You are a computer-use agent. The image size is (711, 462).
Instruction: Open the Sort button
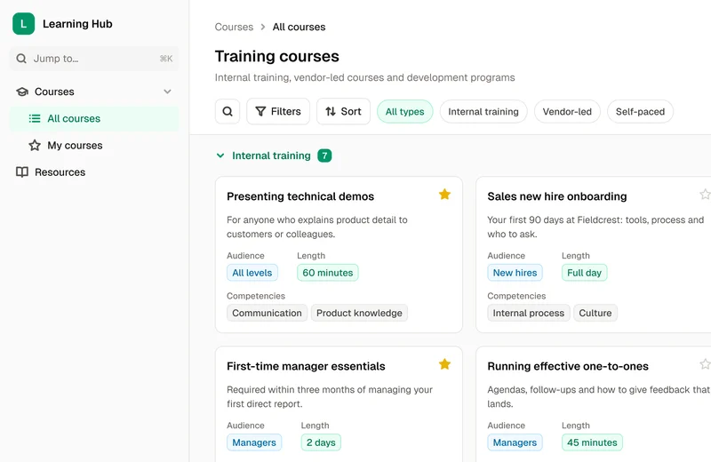coord(343,112)
